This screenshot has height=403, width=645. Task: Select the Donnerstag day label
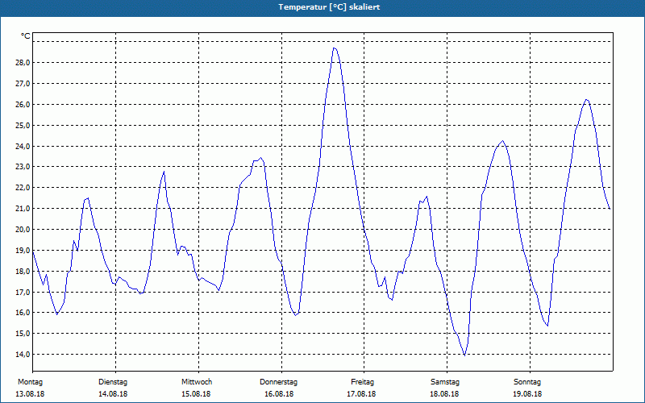(278, 382)
